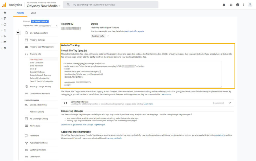This screenshot has width=256, height=161.
Task: Click the back arrow button beside property column
Action: (18, 33)
